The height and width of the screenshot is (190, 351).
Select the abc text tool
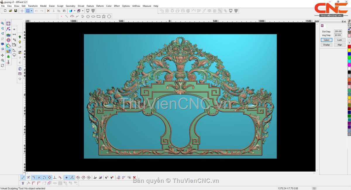[8, 35]
